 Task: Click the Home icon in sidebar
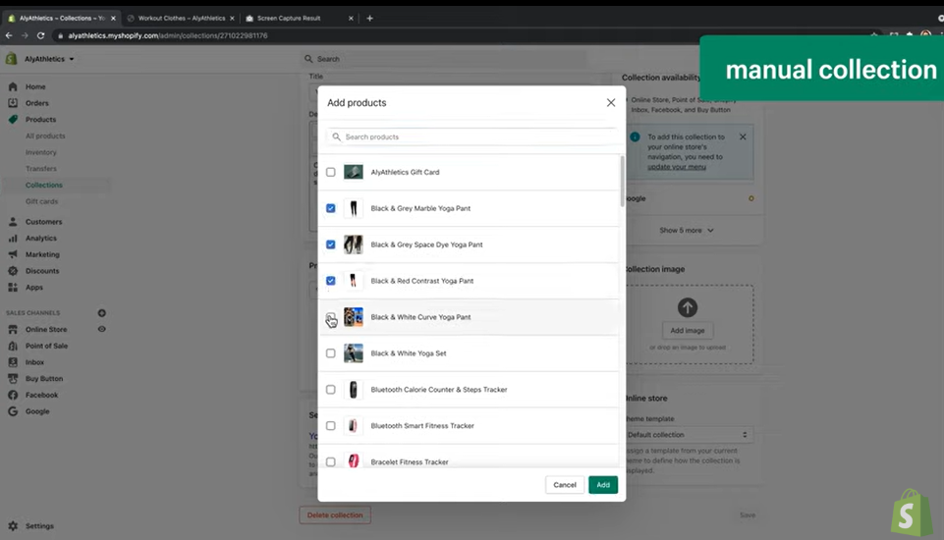[x=13, y=86]
